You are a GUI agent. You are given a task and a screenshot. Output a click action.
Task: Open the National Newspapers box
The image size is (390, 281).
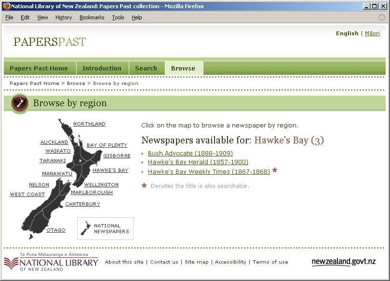click(x=105, y=228)
